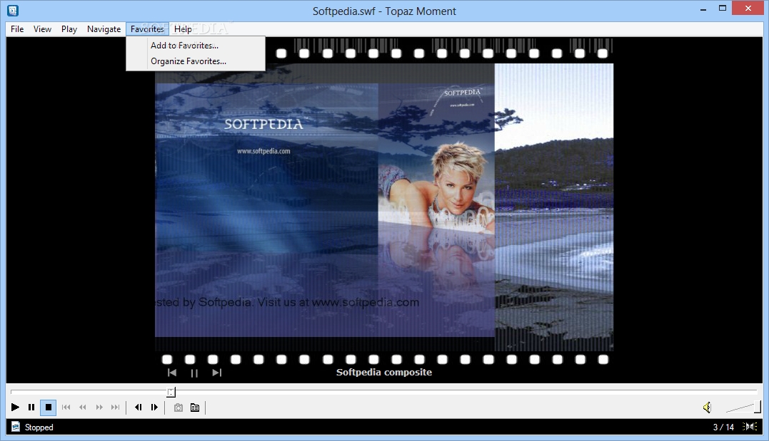Click the Softpedia composite caption
Screen dimensions: 769x441
click(x=384, y=372)
